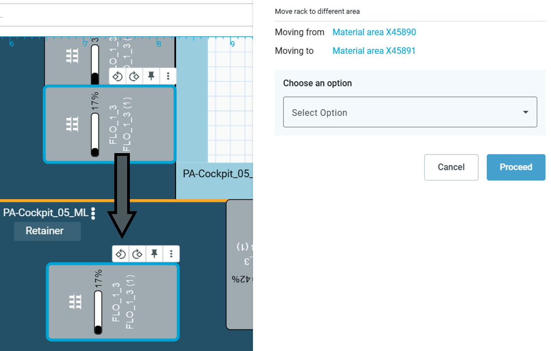551x351 pixels.
Task: Rotate clockwise the rack below the arrow
Action: [137, 254]
